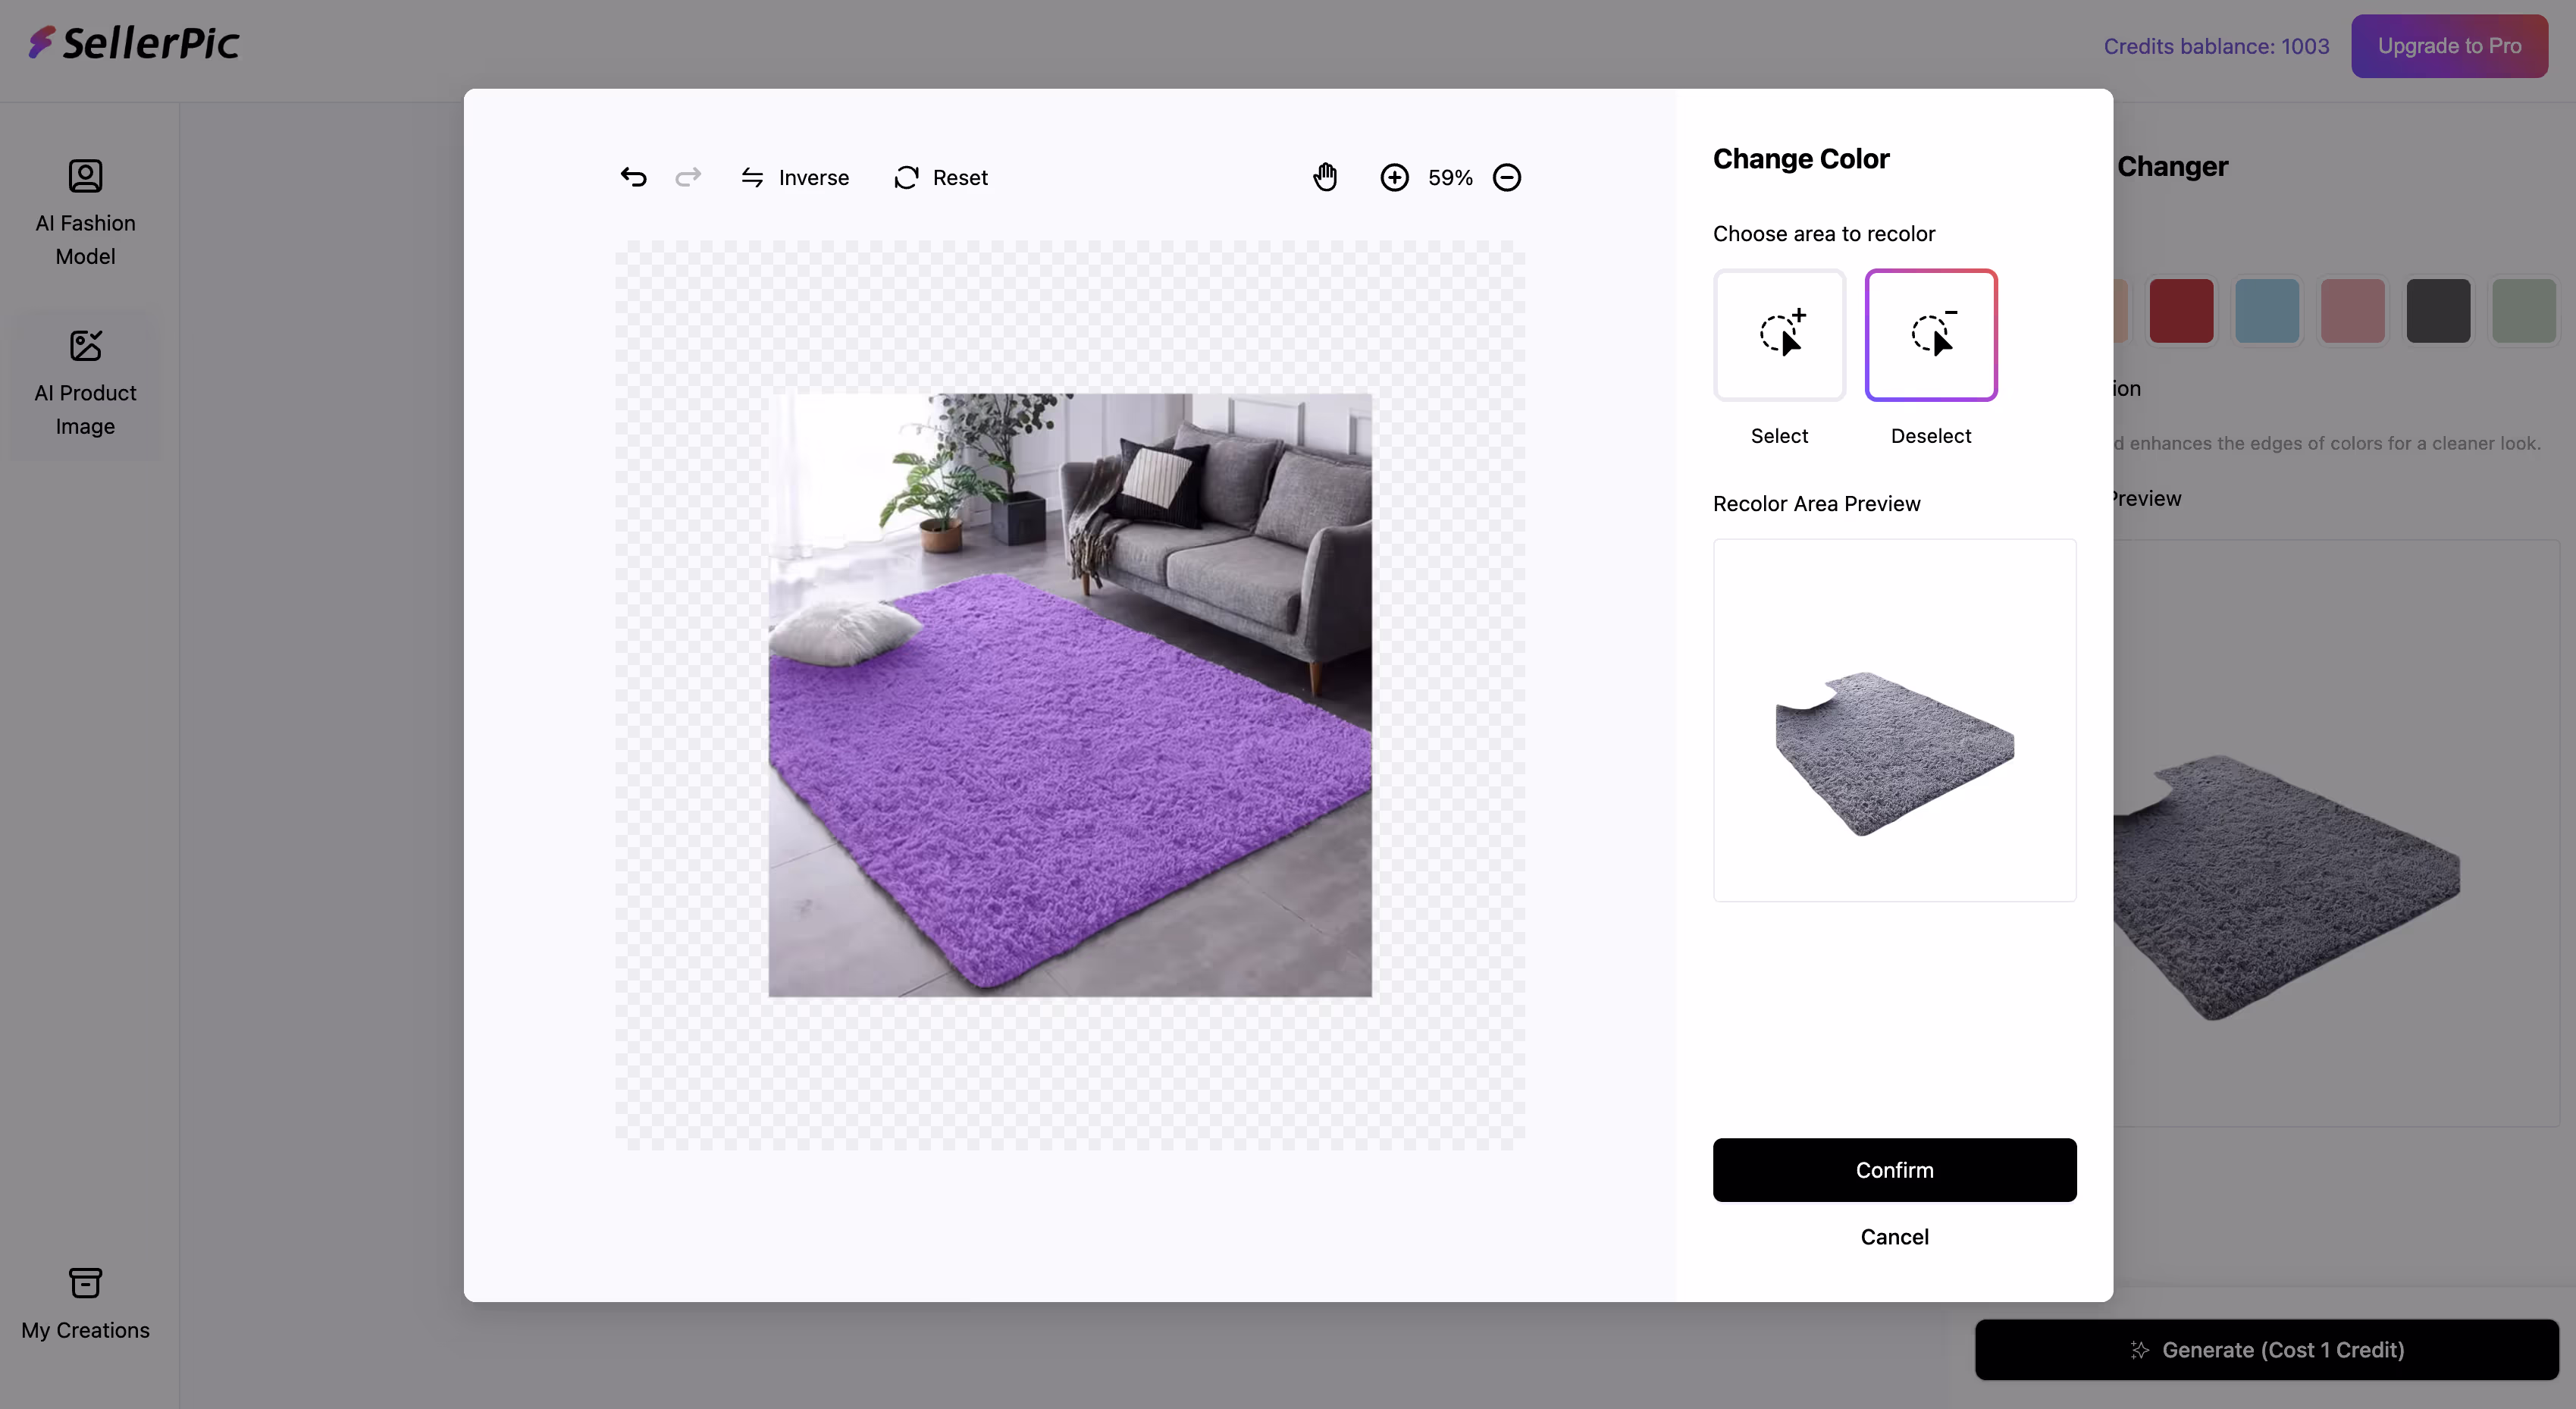Click the redo arrow icon
The width and height of the screenshot is (2576, 1409).
(688, 177)
